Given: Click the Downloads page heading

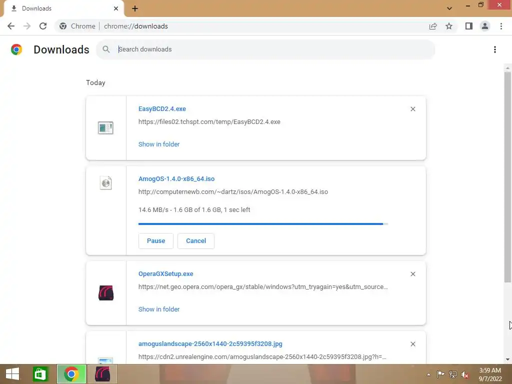Looking at the screenshot, I should [61, 49].
